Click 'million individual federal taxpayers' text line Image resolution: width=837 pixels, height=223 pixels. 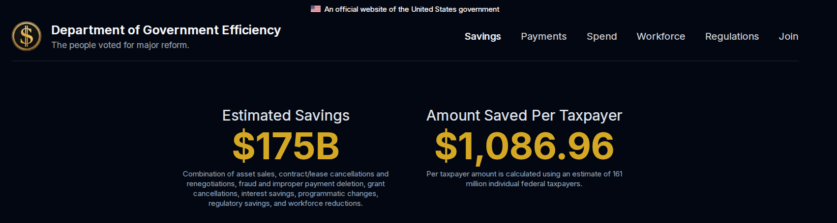coord(524,184)
